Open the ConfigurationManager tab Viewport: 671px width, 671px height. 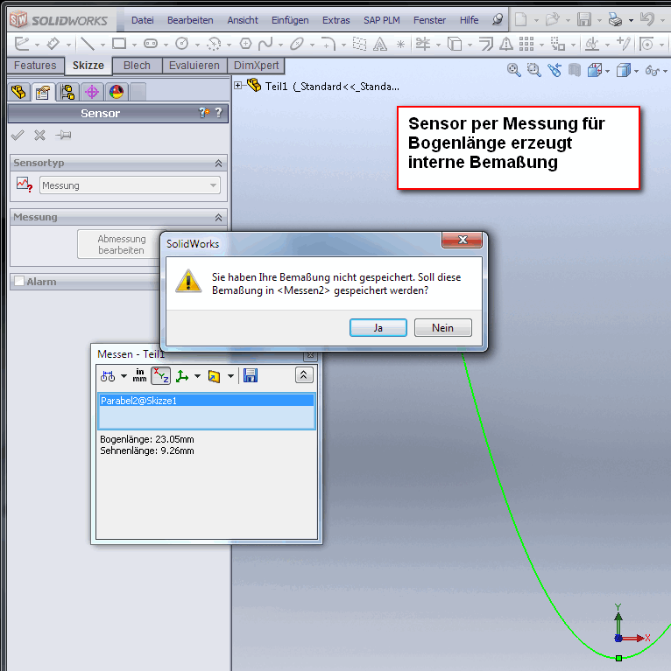coord(67,92)
